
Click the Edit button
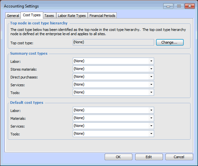(149, 157)
